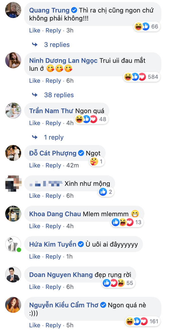Like Đỗ Cát Phượng's comment
The height and width of the screenshot is (330, 178).
(35, 165)
